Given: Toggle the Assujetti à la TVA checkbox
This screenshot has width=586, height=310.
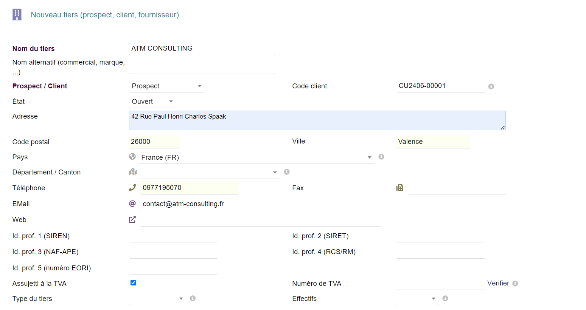Looking at the screenshot, I should [133, 282].
